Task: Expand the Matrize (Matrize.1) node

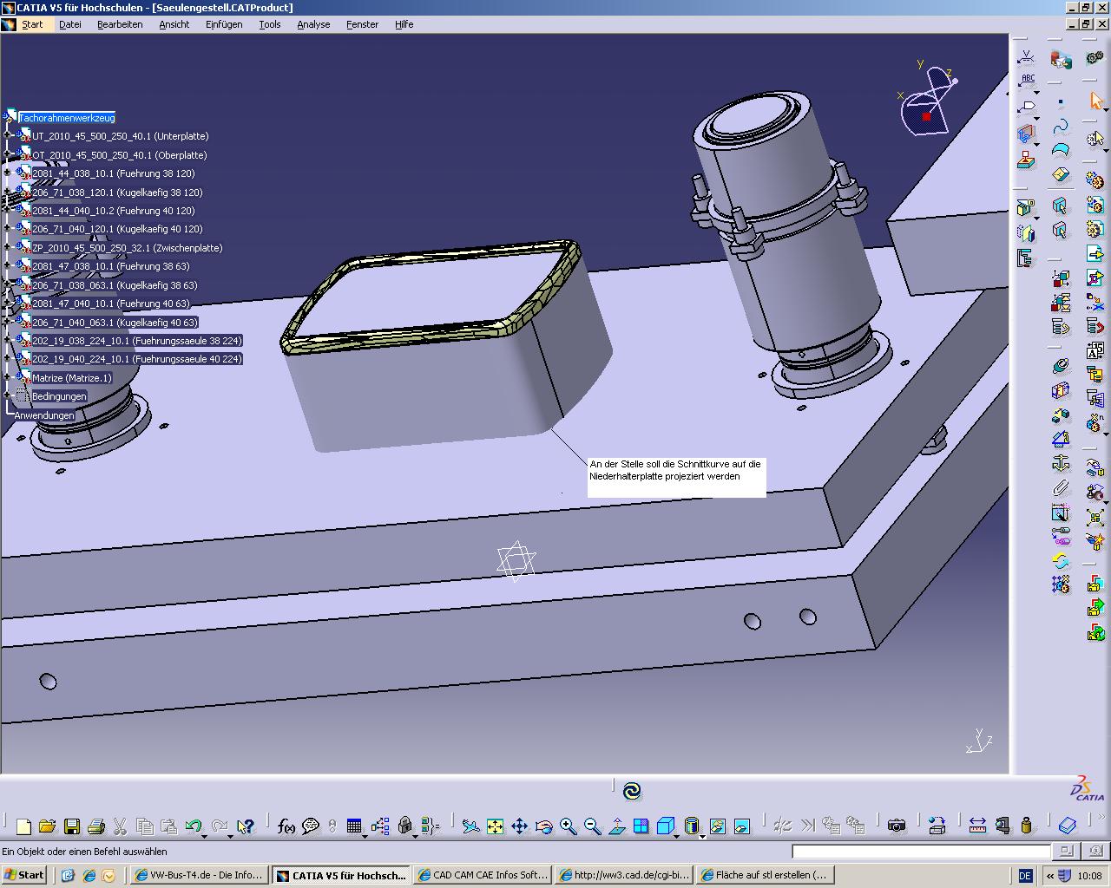Action: click(8, 378)
